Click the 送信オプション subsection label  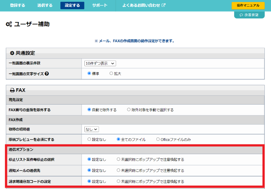tap(21, 149)
